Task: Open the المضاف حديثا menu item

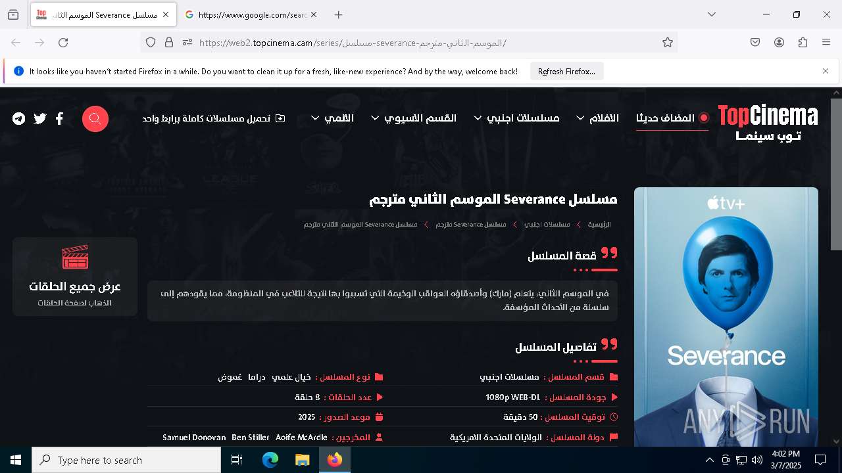Action: click(672, 118)
